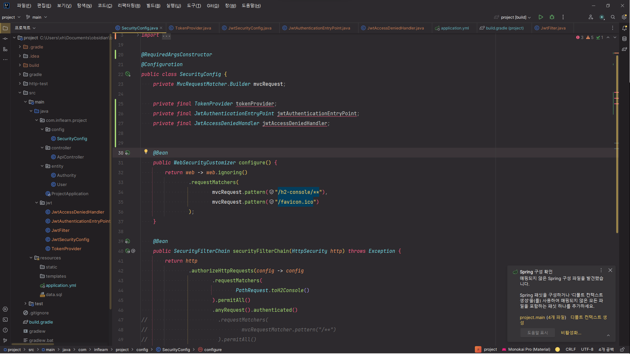630x354 pixels.
Task: Click the gutter icon on line 22
Action: click(x=128, y=74)
